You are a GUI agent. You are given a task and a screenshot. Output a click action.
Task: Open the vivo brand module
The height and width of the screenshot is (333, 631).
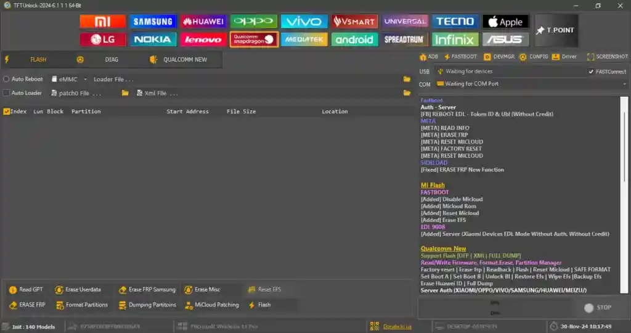(x=304, y=22)
